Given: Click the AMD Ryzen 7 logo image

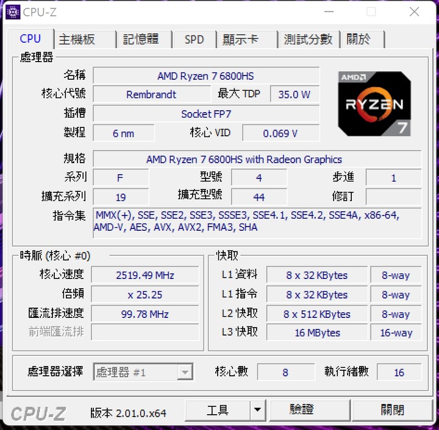Looking at the screenshot, I should coord(374,104).
